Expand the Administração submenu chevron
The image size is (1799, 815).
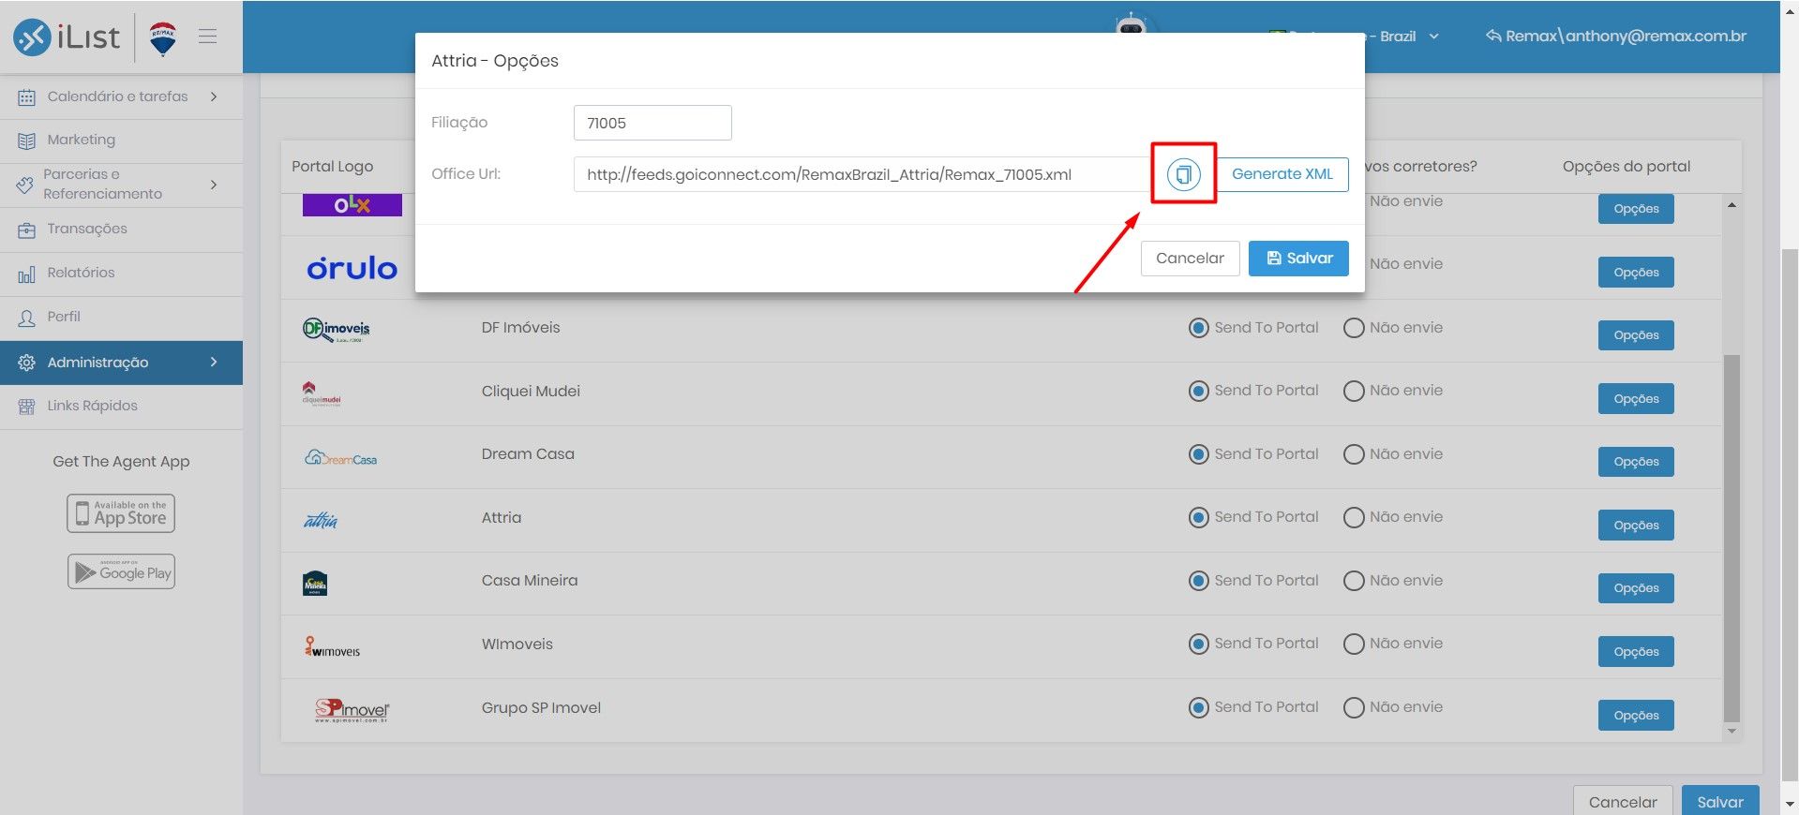coord(214,362)
